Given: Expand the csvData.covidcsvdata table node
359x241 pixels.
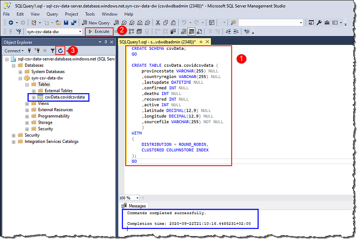Looking at the screenshot, I should [33, 97].
